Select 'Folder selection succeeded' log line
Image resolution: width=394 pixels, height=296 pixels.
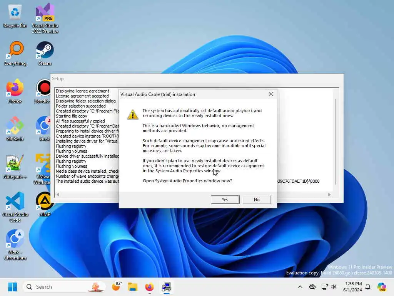[81, 106]
